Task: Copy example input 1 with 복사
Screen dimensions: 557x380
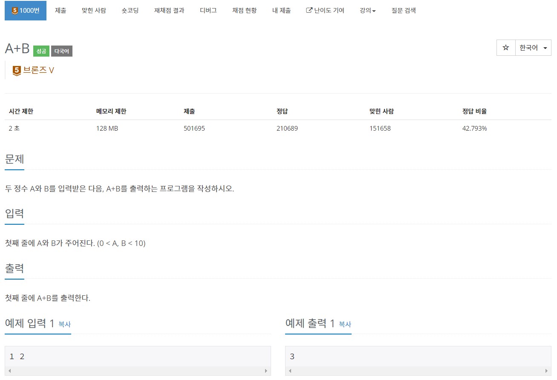Action: point(64,324)
